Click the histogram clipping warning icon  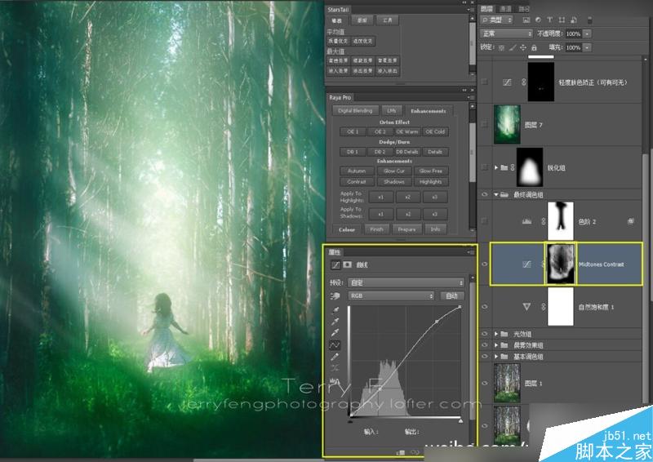click(x=335, y=380)
